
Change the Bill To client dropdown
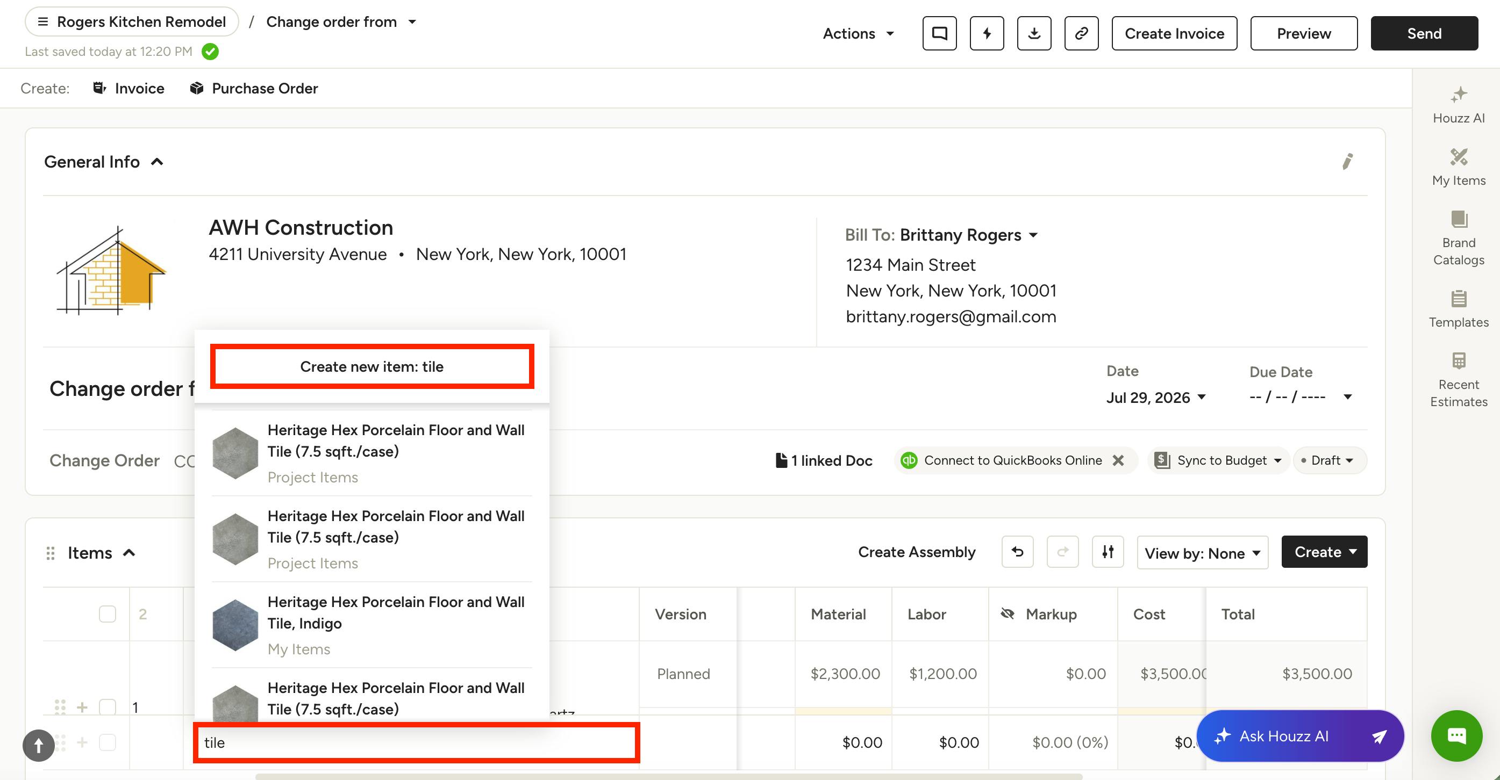[969, 234]
